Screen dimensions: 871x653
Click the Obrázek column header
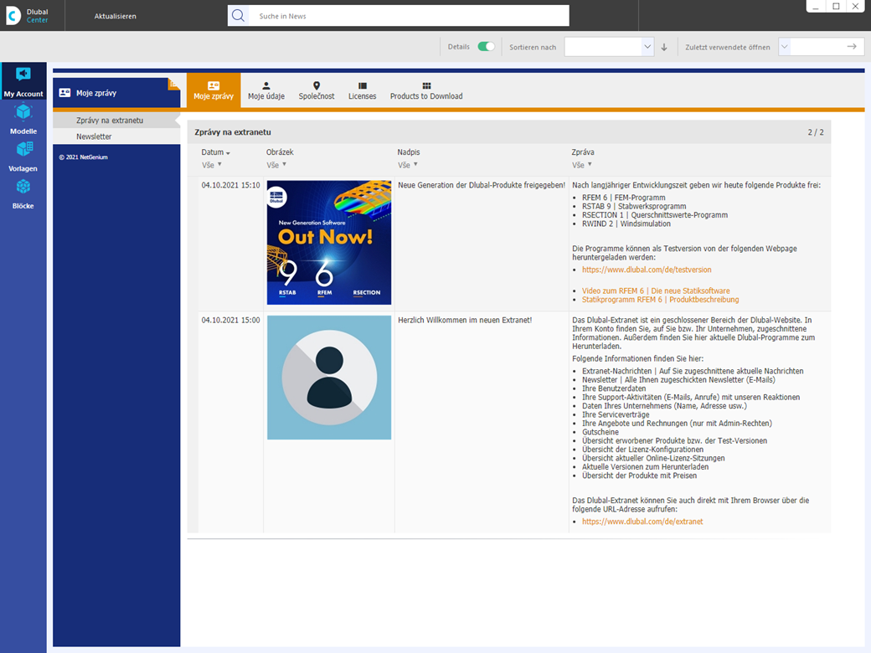[x=280, y=152]
